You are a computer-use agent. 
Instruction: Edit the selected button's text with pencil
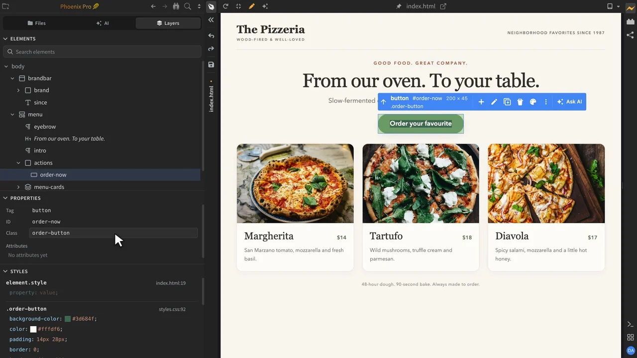pyautogui.click(x=494, y=102)
